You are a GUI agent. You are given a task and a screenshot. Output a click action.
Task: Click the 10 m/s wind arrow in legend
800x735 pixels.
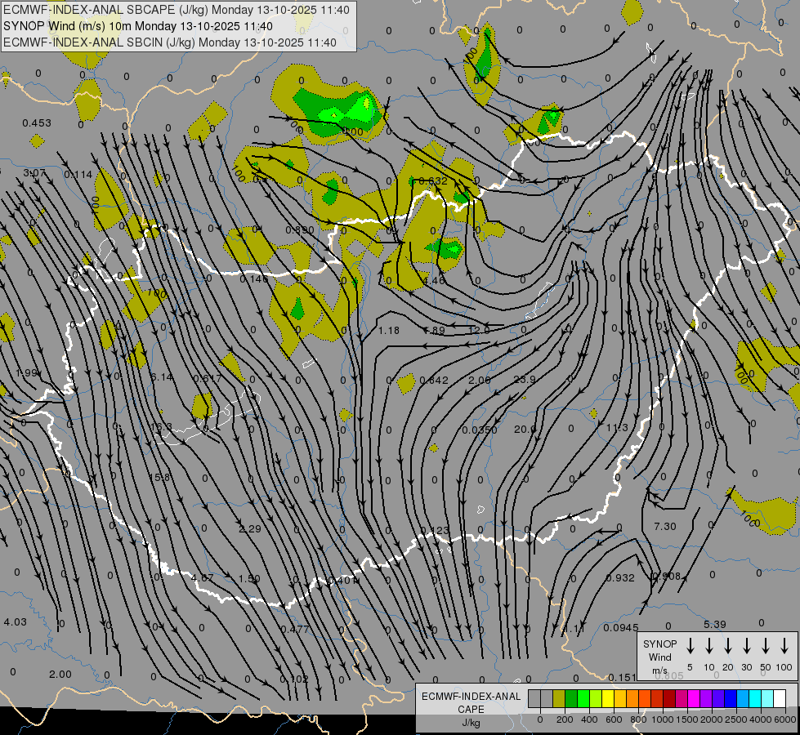point(709,646)
